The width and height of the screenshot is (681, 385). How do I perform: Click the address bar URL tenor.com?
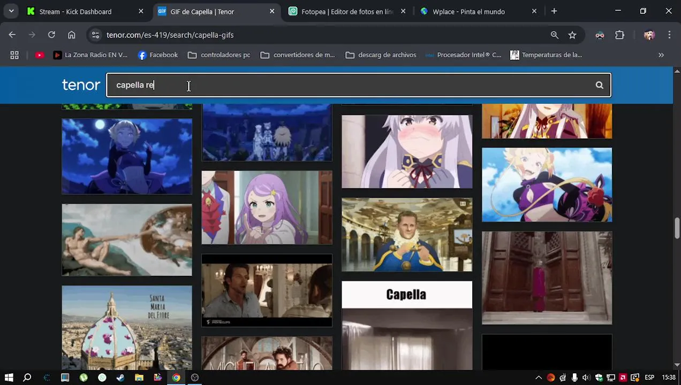click(170, 35)
